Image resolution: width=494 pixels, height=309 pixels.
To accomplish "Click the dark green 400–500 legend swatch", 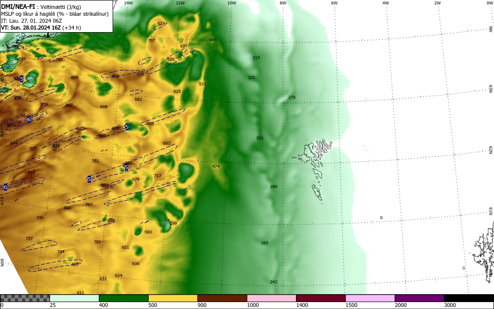I will [123, 298].
